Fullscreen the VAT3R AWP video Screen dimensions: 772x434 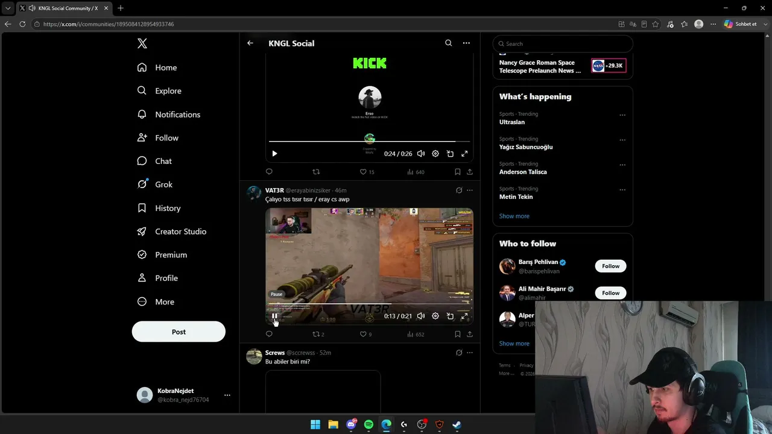464,316
